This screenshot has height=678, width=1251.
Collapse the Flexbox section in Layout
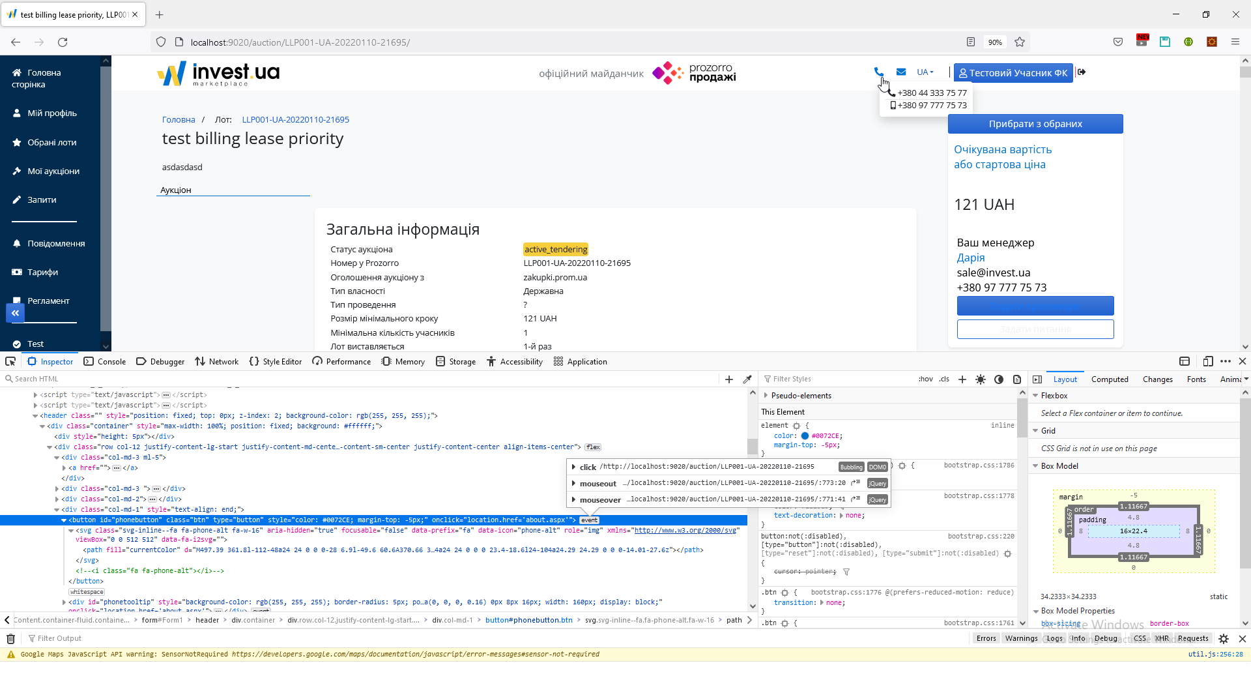(1035, 396)
